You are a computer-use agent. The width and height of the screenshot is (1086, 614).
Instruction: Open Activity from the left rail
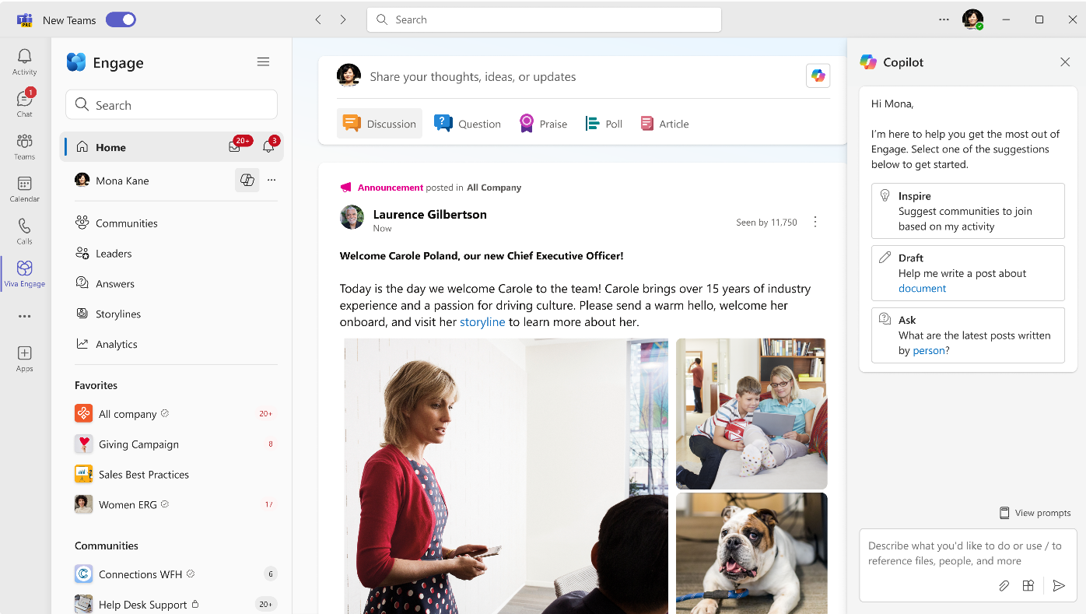24,58
